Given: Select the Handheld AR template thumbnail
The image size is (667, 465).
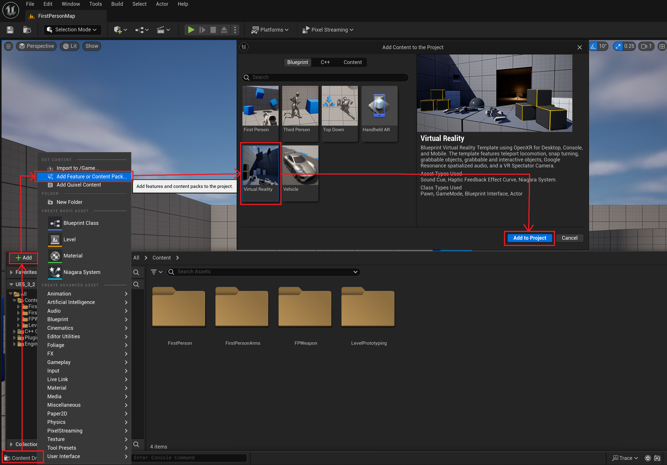Looking at the screenshot, I should (x=380, y=114).
